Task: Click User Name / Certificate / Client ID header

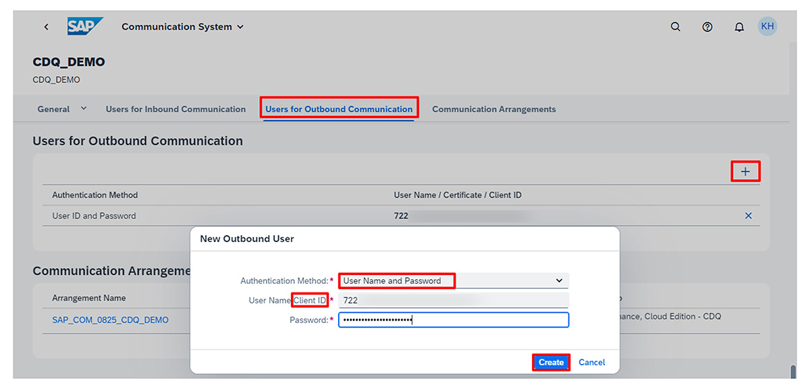Action: coord(458,195)
